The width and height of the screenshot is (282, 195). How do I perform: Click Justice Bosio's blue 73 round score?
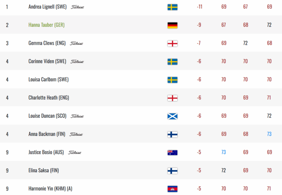tap(223, 152)
